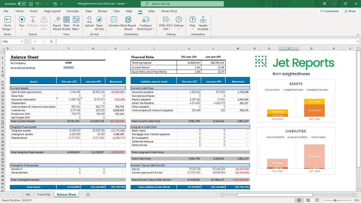Select the Cash & cash equivalents cell
Screen dimensions: 361x203
coord(33,92)
